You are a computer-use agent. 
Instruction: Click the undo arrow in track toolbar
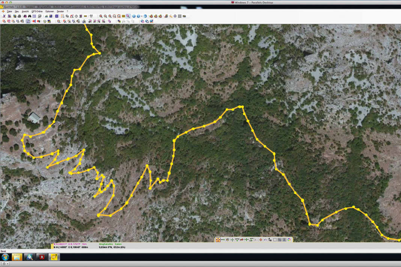point(265,240)
